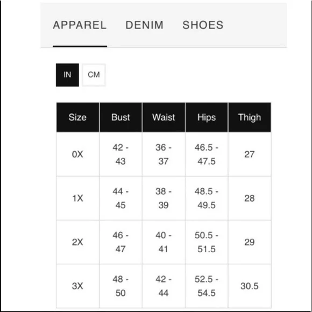The width and height of the screenshot is (312, 312).
Task: Click the 48 - 50 bust cell
Action: pyautogui.click(x=120, y=286)
